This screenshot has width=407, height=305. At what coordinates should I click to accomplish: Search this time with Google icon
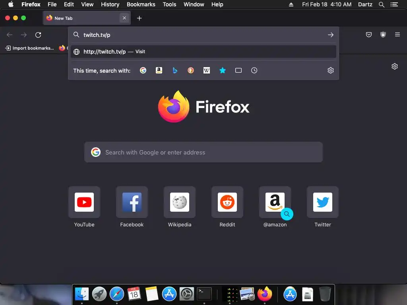[x=143, y=70]
